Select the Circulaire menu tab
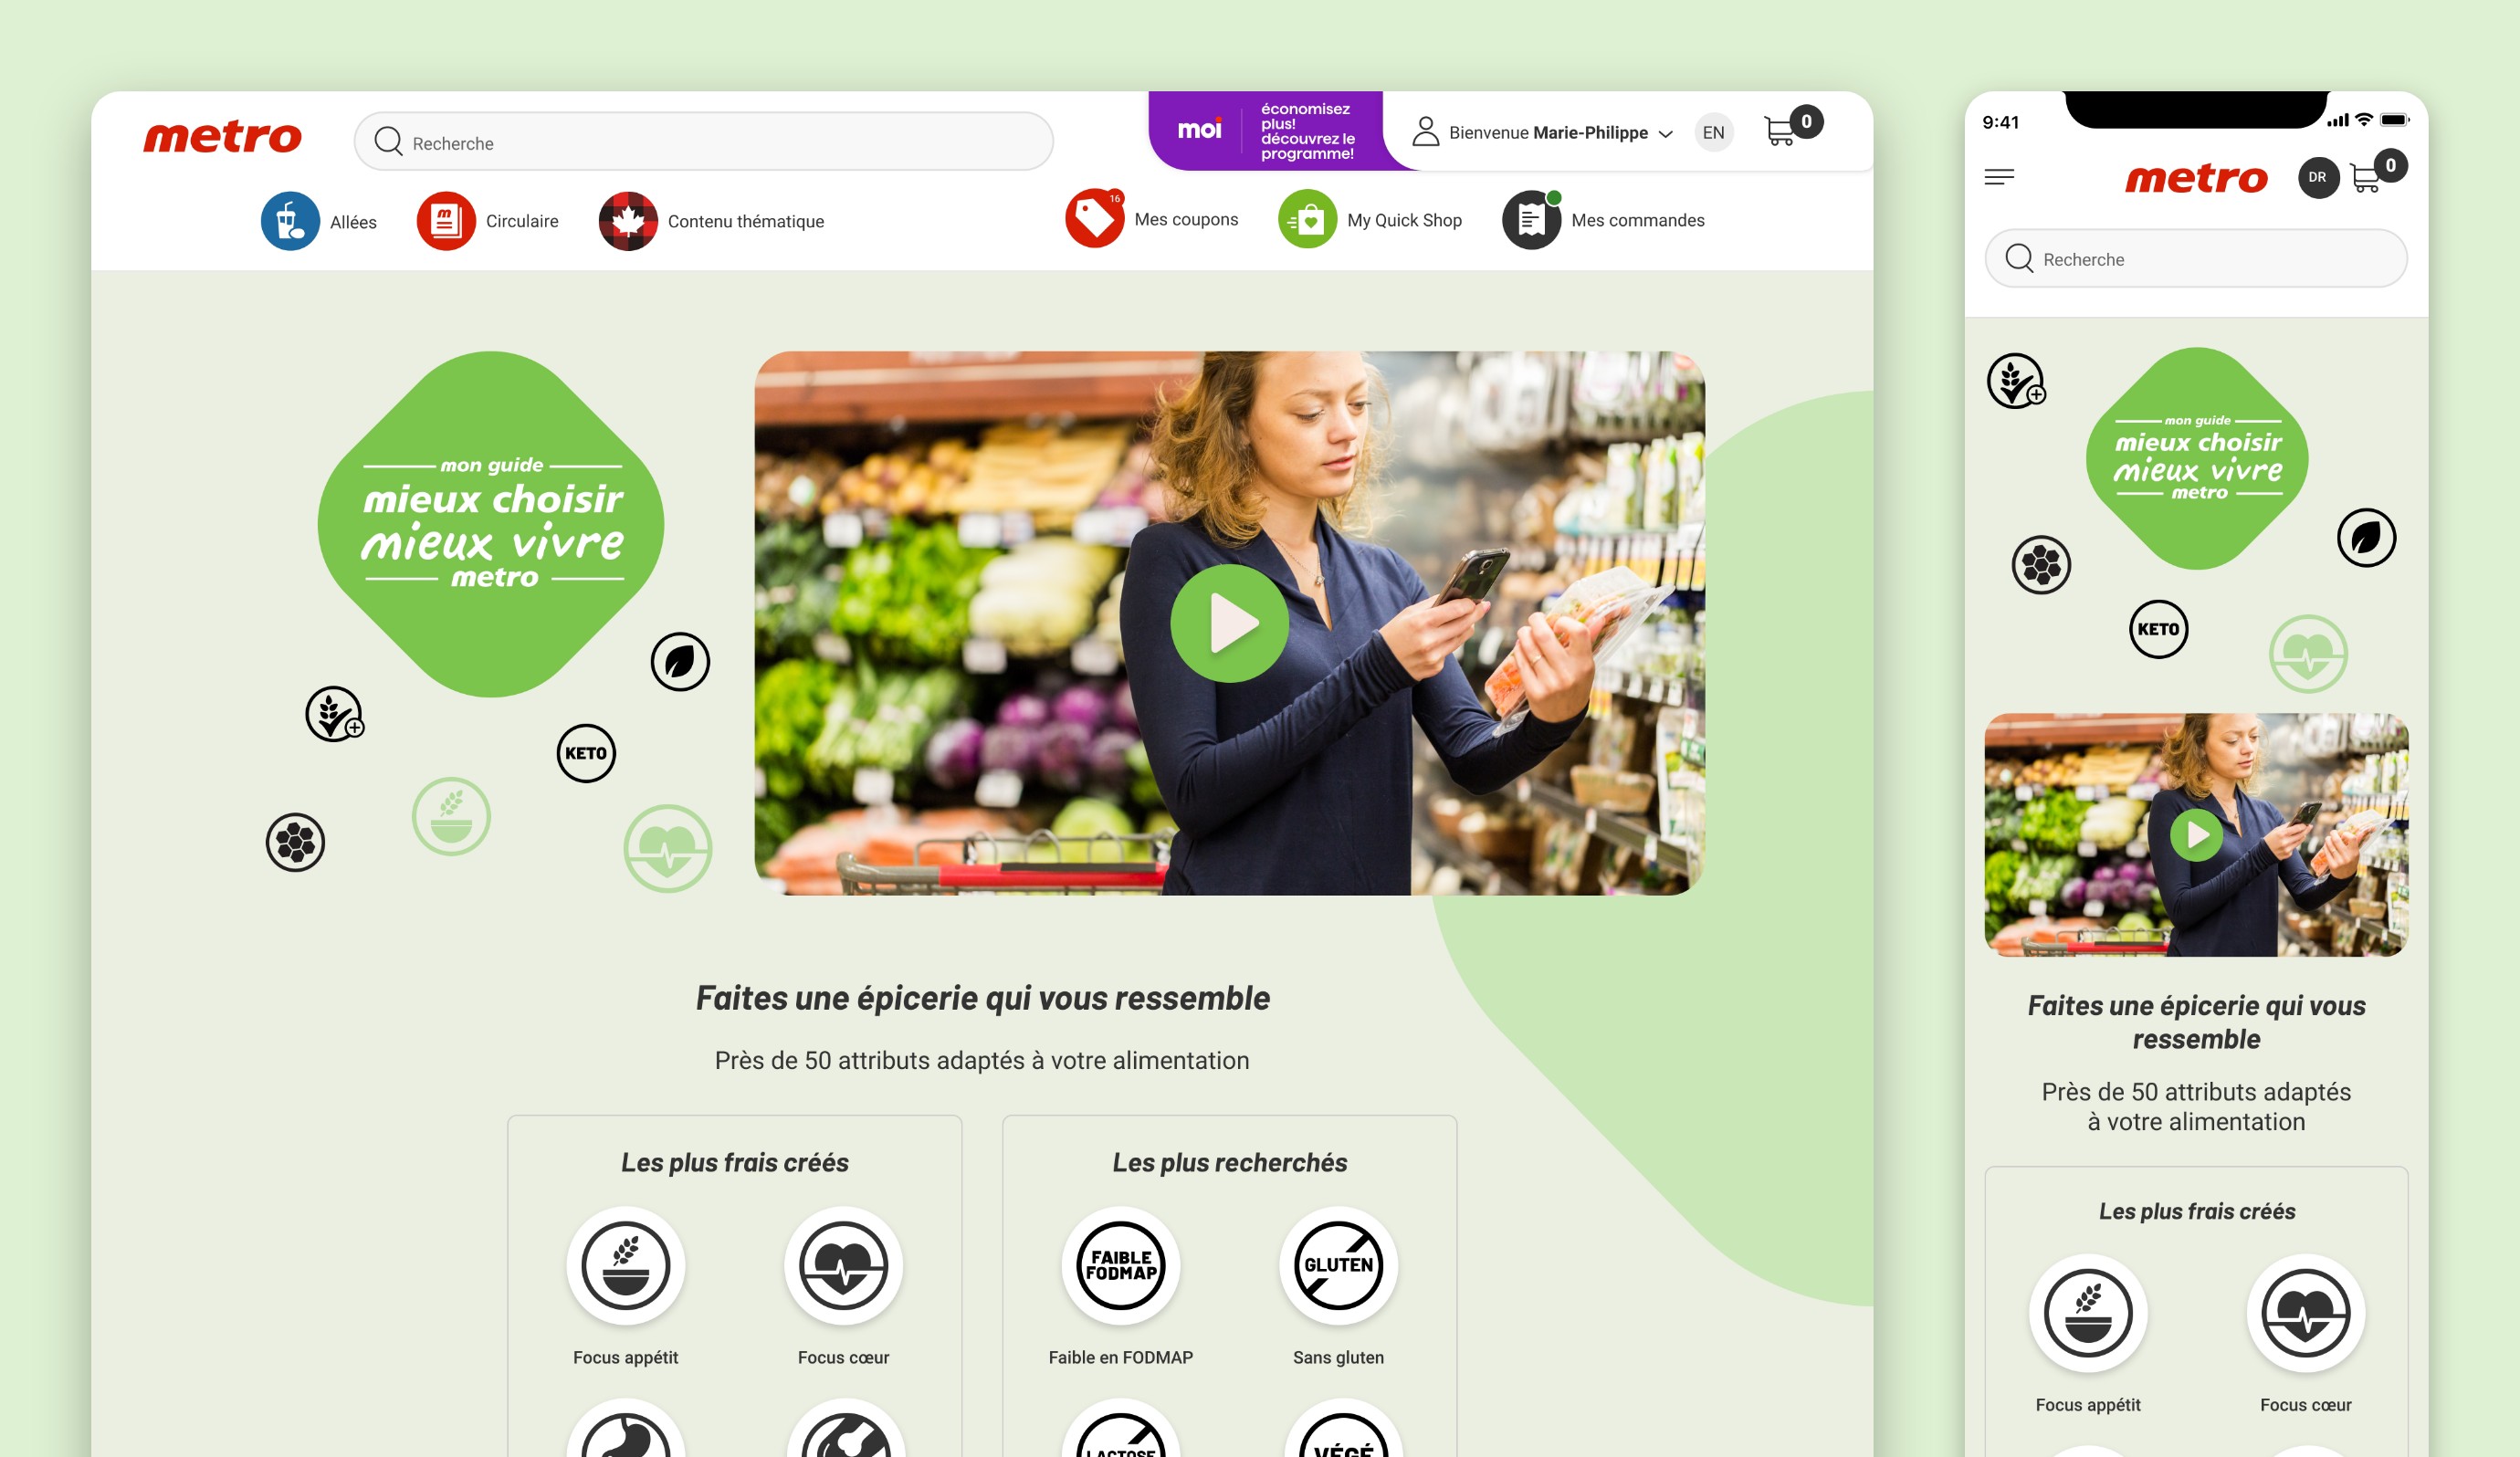 click(489, 218)
